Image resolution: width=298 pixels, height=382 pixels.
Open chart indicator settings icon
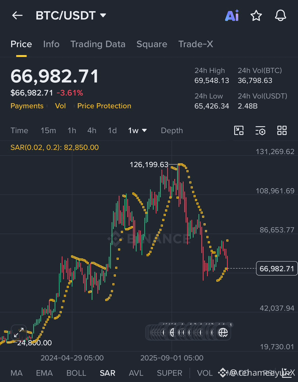point(260,131)
